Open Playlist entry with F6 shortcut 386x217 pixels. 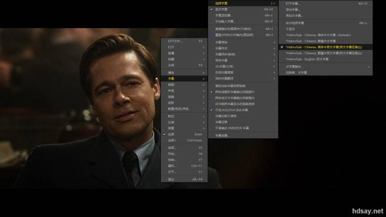click(x=184, y=154)
